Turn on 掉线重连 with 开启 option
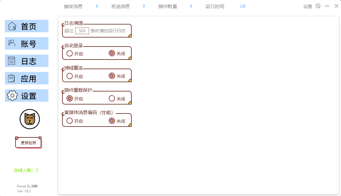The height and width of the screenshot is (196, 341). click(x=70, y=76)
